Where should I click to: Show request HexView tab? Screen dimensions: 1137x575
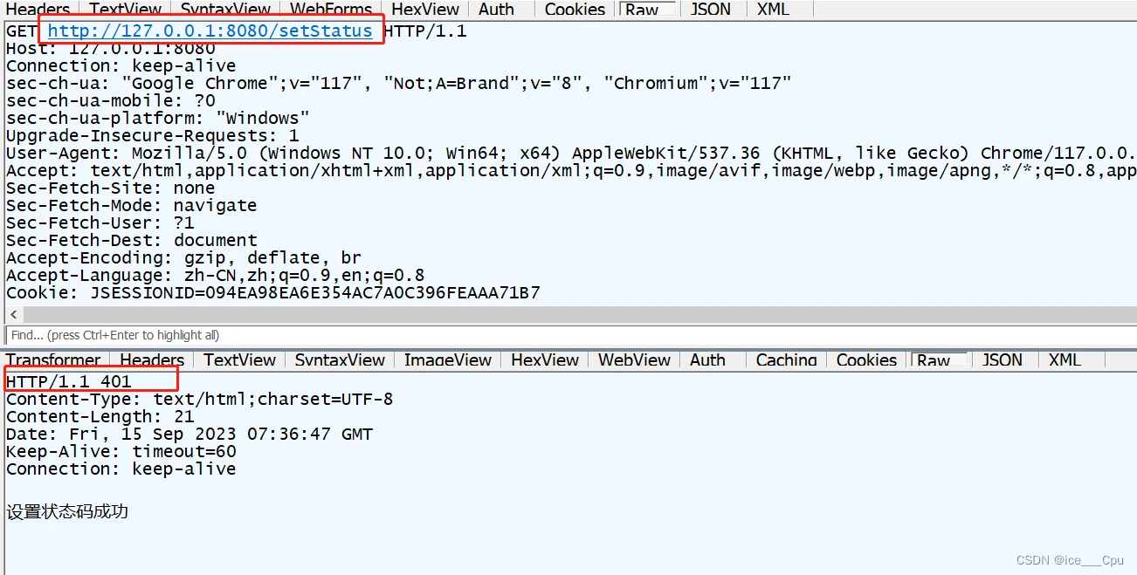point(425,10)
